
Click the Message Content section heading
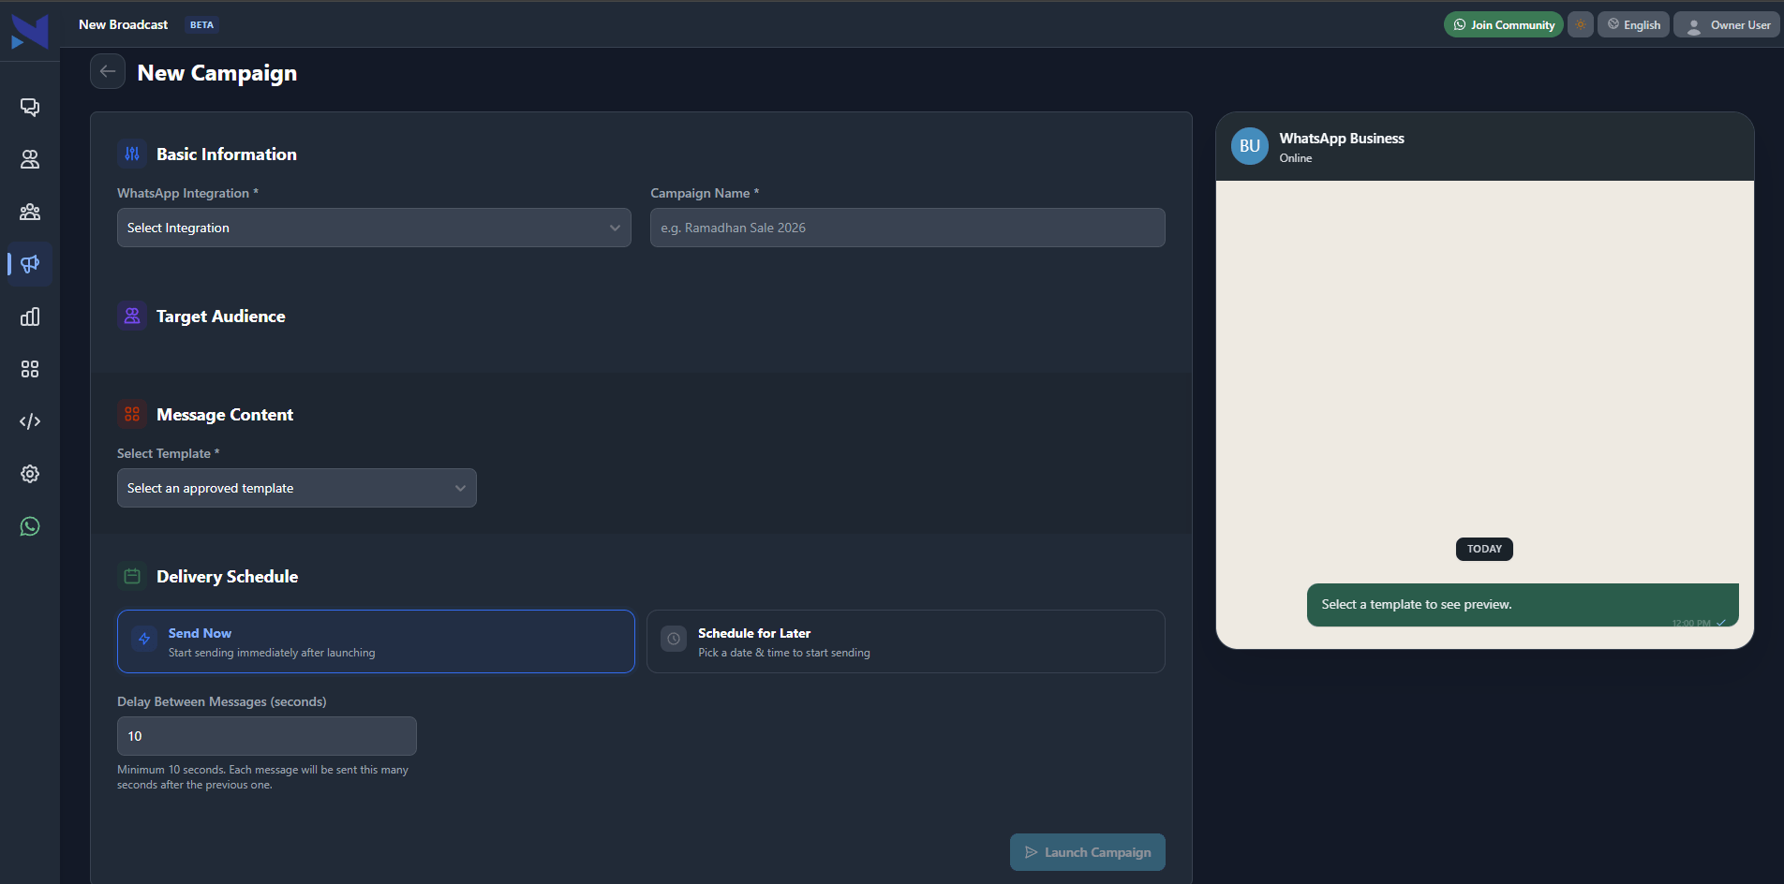click(225, 414)
